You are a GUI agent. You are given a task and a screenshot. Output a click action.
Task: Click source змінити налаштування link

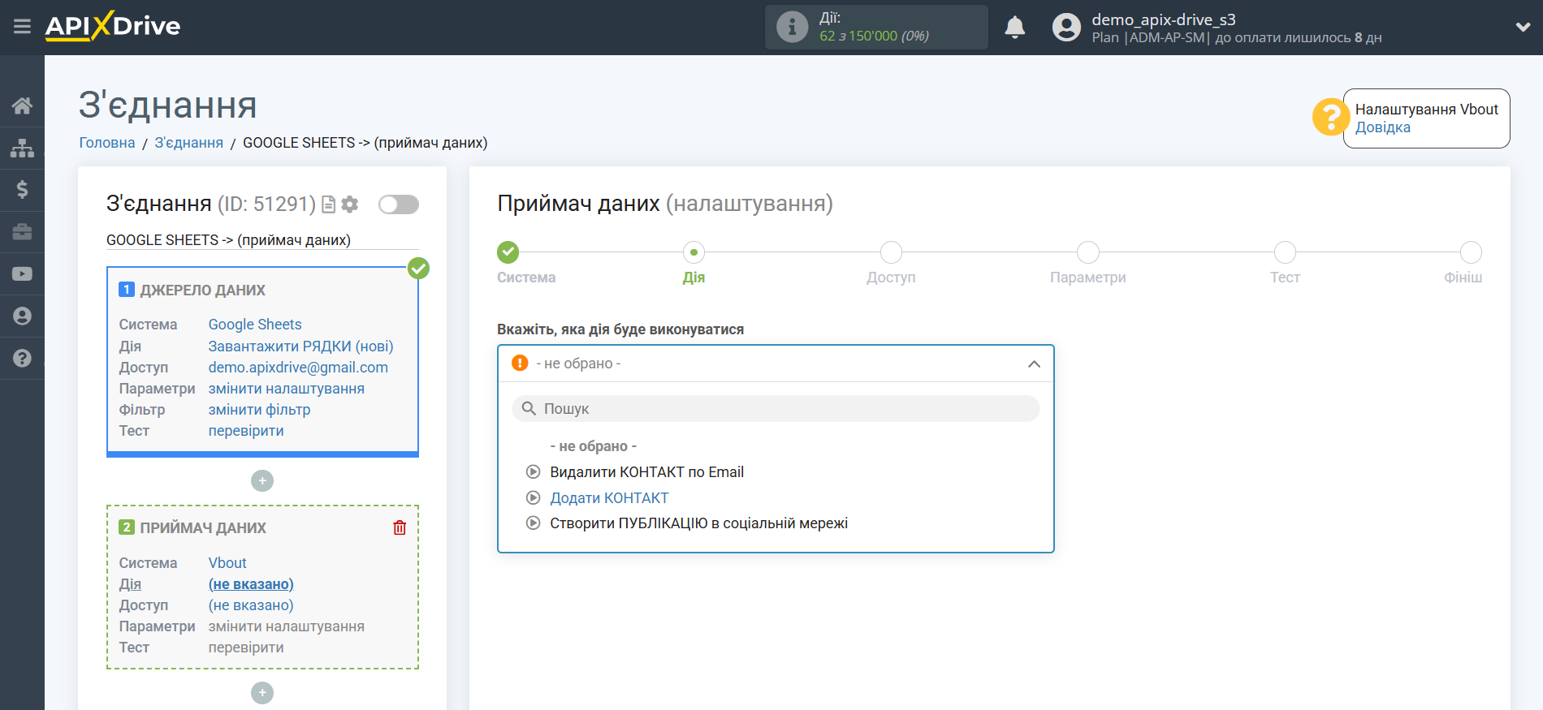coord(286,389)
